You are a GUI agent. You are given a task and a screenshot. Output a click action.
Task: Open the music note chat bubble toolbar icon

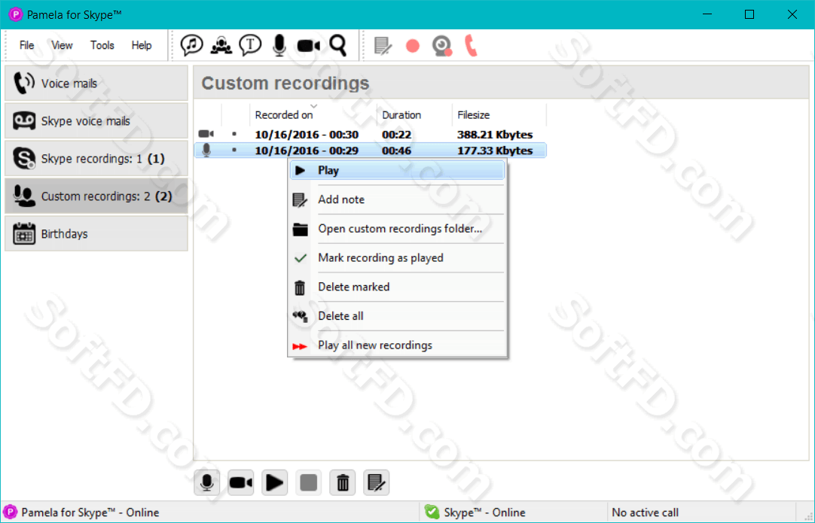coord(191,45)
